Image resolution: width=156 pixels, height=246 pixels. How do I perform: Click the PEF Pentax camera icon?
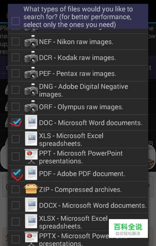click(x=31, y=73)
